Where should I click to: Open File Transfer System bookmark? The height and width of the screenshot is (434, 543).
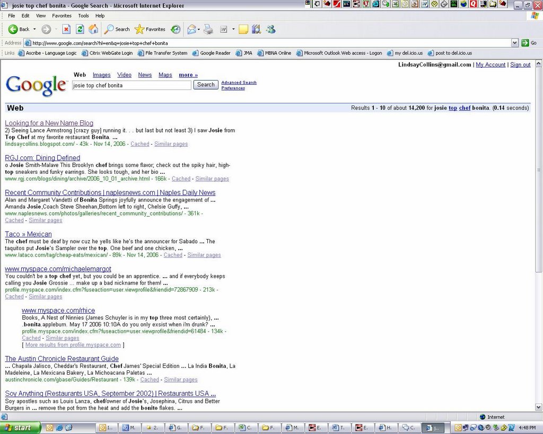(163, 53)
